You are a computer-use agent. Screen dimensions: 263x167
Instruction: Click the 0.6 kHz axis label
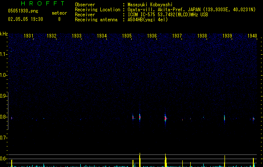point(3,159)
